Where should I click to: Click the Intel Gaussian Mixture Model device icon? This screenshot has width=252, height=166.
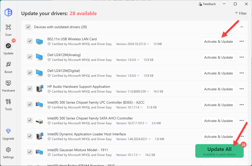[x=39, y=152]
